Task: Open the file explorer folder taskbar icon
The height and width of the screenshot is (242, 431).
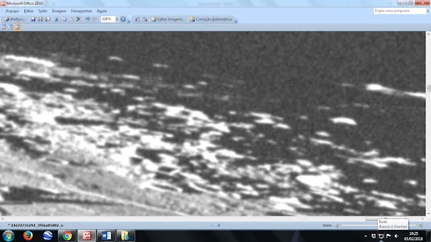Action: click(x=126, y=236)
